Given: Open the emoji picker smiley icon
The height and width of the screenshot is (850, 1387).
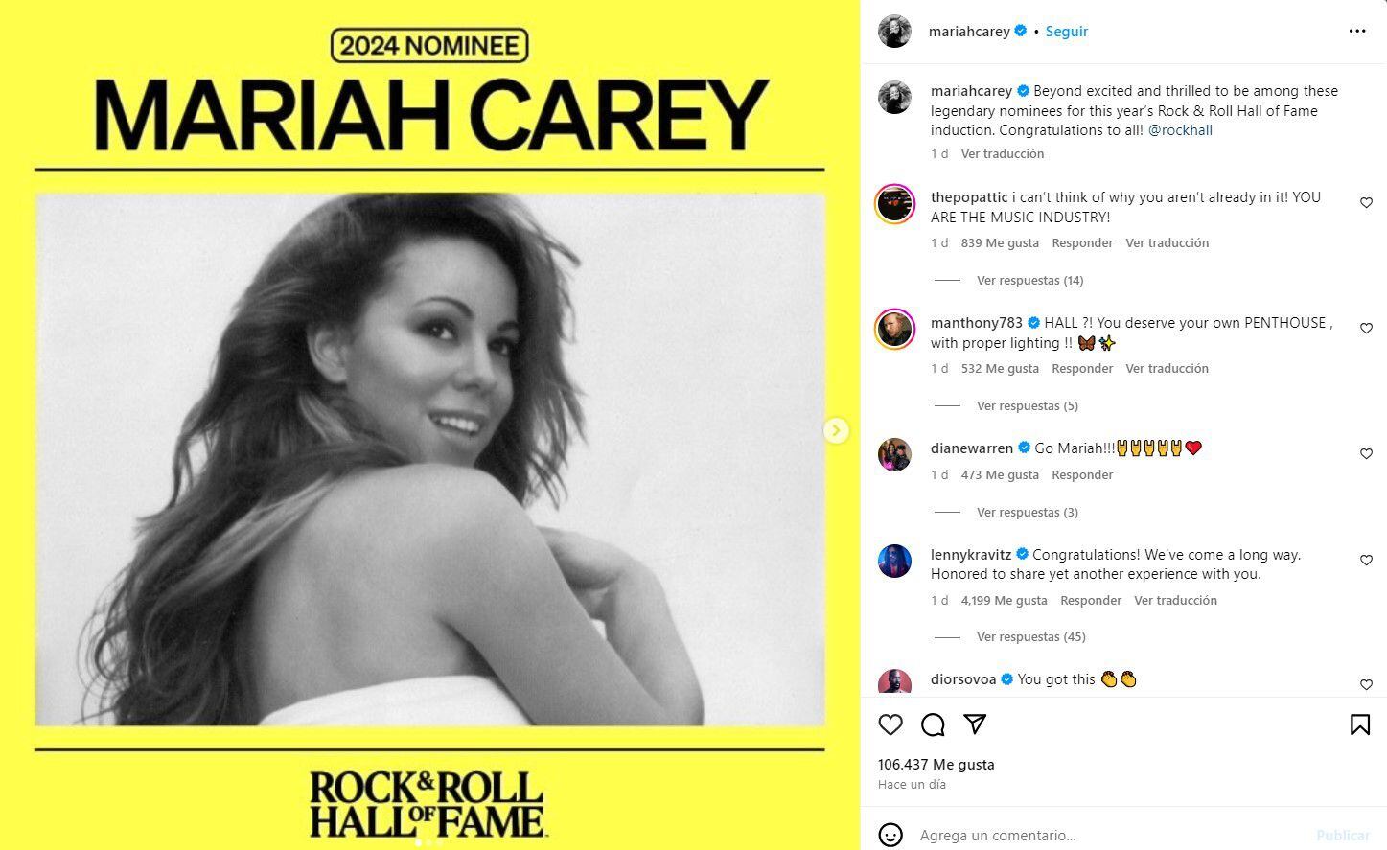Looking at the screenshot, I should click(890, 836).
